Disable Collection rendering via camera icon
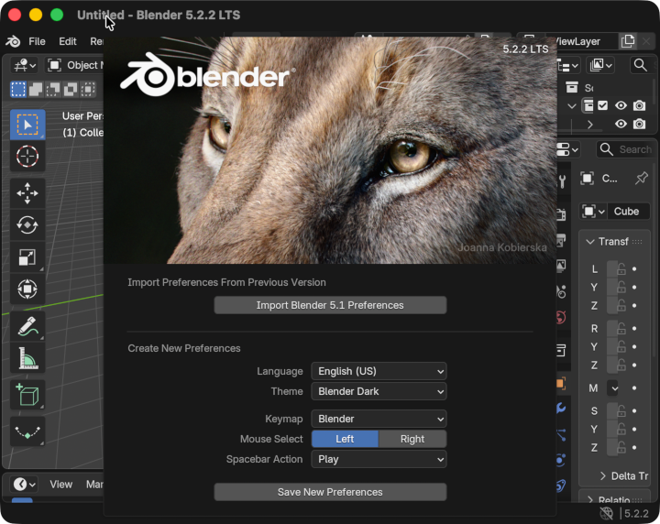The width and height of the screenshot is (660, 524). point(640,105)
